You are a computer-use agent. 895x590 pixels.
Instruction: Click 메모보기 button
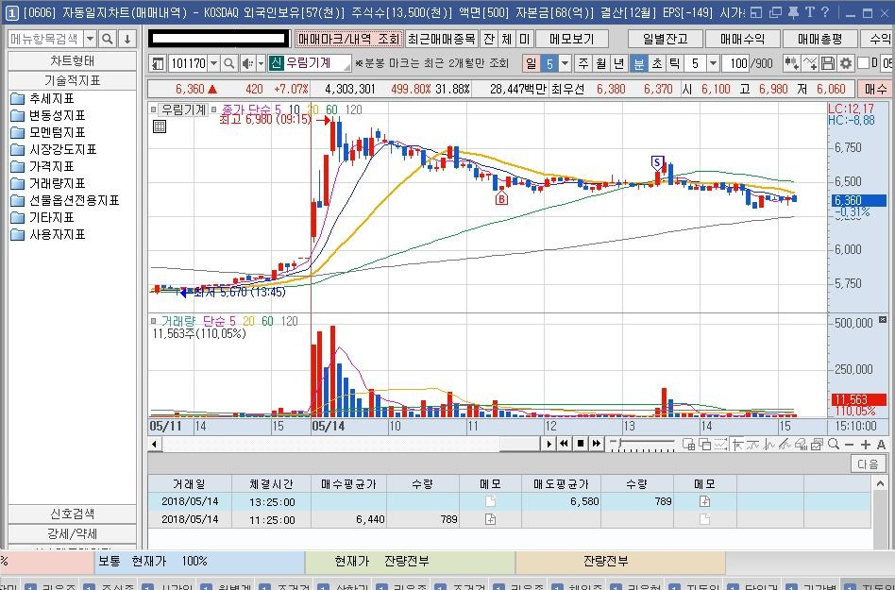(x=572, y=39)
